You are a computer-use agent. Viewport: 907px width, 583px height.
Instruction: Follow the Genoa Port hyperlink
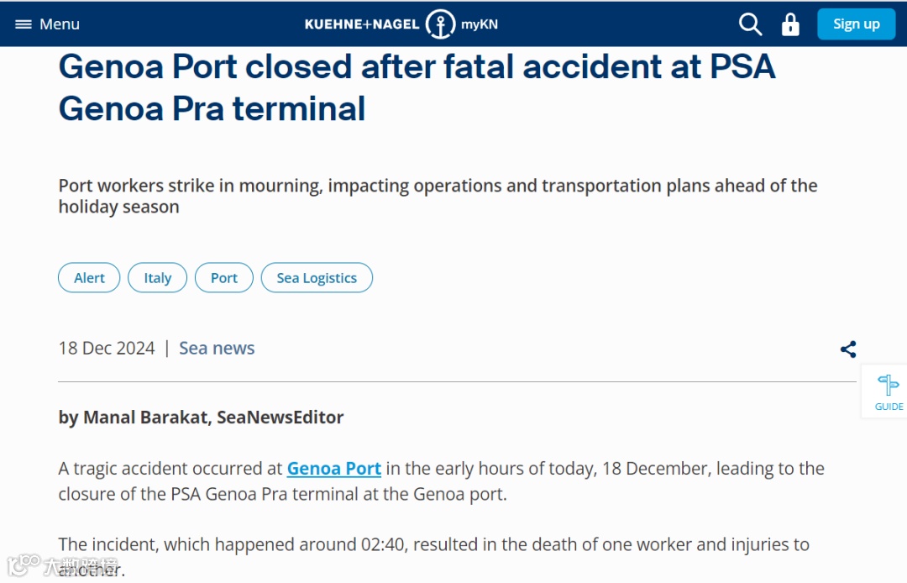334,469
